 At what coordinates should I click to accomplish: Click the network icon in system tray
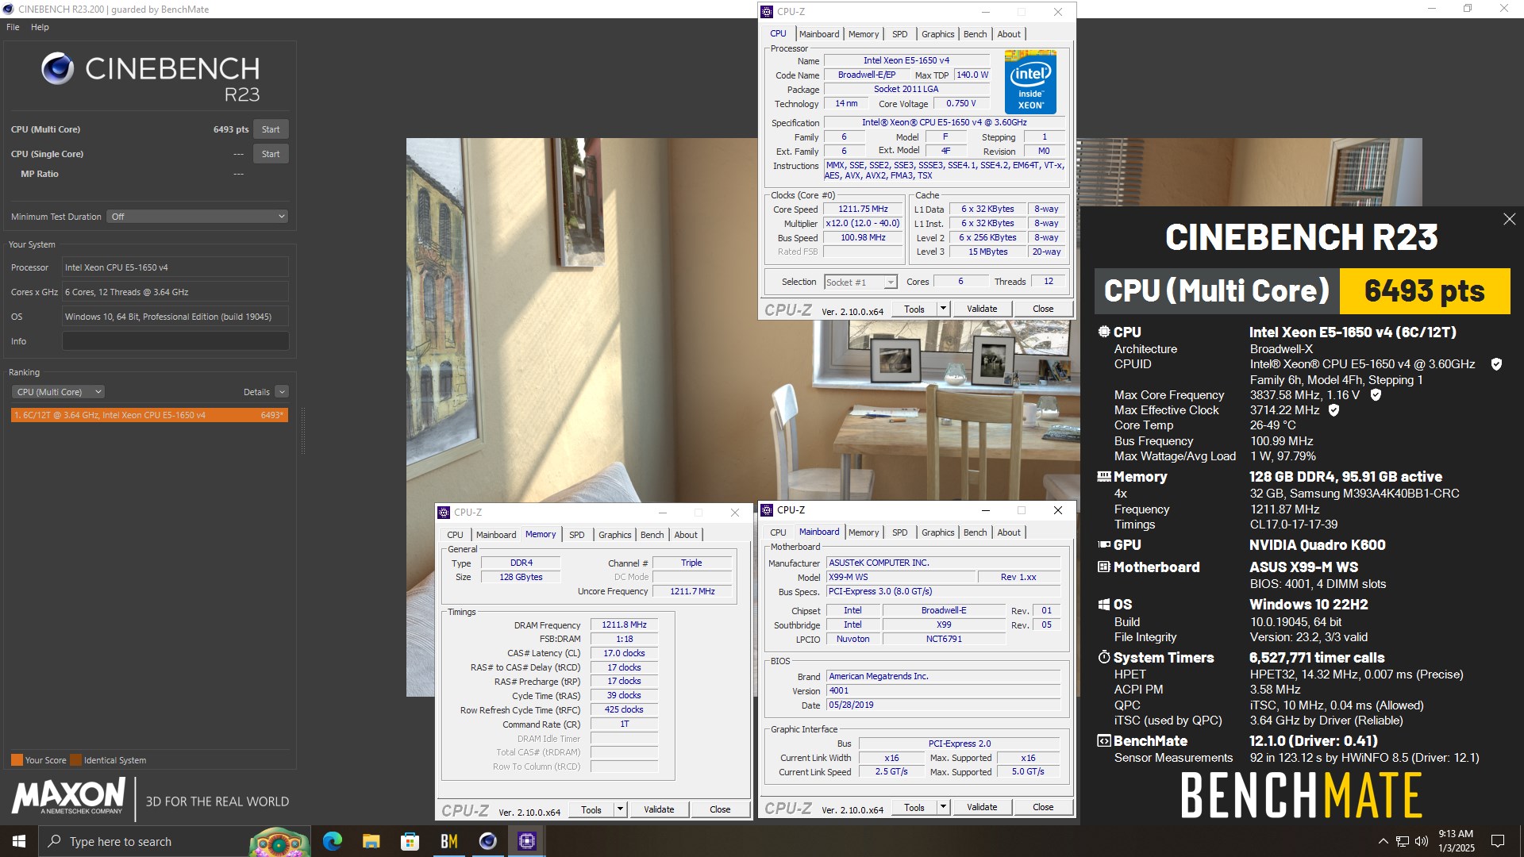[1403, 841]
